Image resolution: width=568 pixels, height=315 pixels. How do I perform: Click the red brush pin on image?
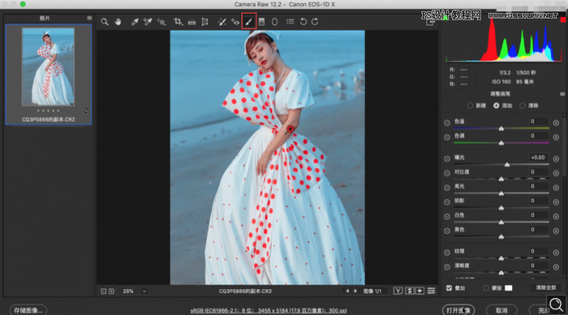[290, 129]
